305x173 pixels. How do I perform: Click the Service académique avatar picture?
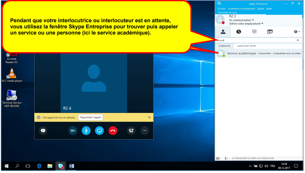221,53
